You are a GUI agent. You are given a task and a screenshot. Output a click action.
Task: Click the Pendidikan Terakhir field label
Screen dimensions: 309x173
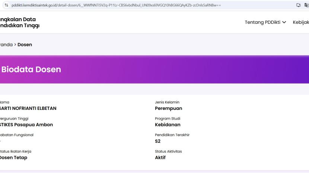172,135
